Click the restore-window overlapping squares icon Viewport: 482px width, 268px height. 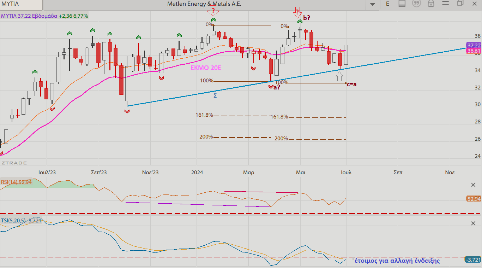click(460, 3)
